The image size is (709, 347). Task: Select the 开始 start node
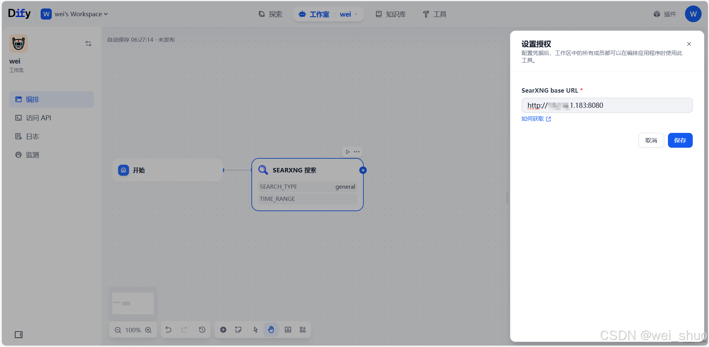click(x=168, y=170)
